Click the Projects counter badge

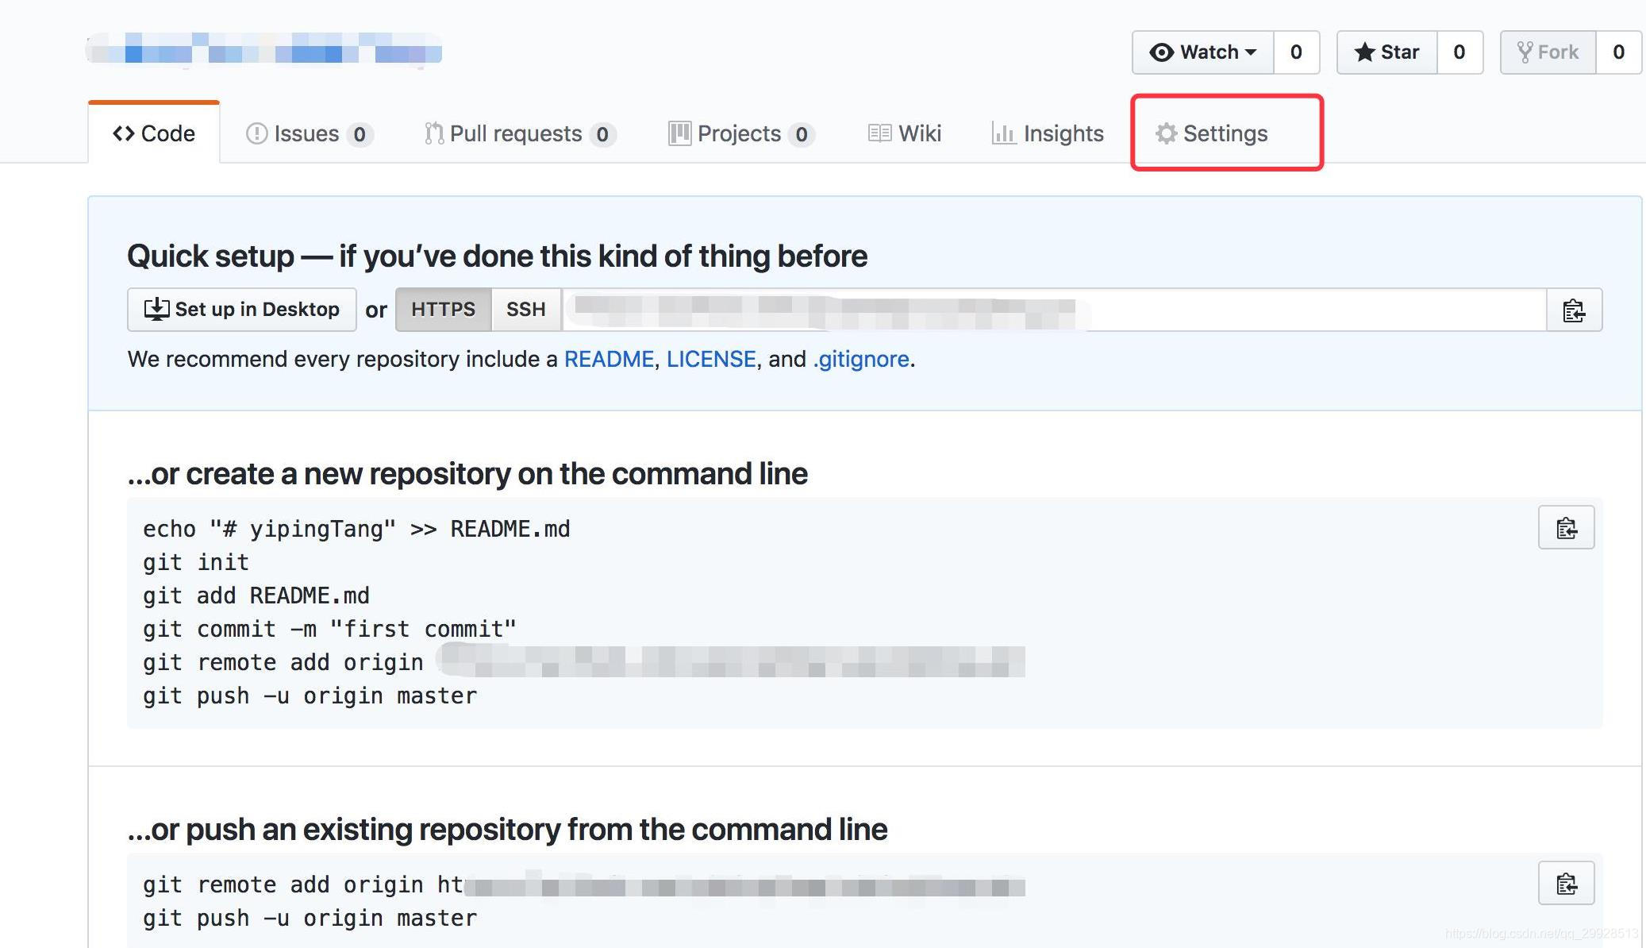coord(802,134)
